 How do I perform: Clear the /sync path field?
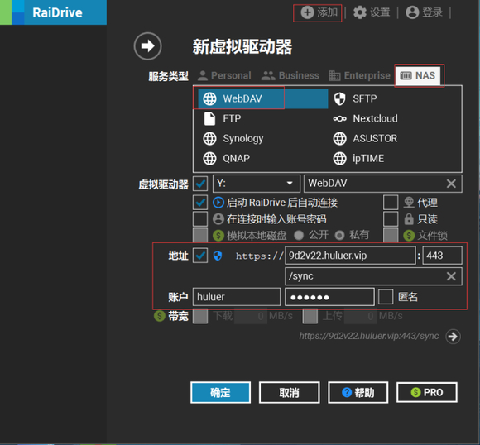pos(451,276)
